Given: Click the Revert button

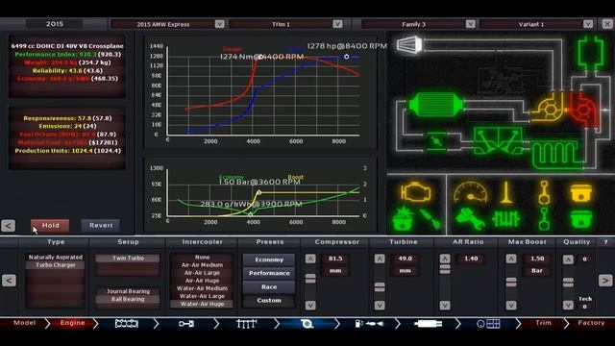Looking at the screenshot, I should (x=100, y=225).
